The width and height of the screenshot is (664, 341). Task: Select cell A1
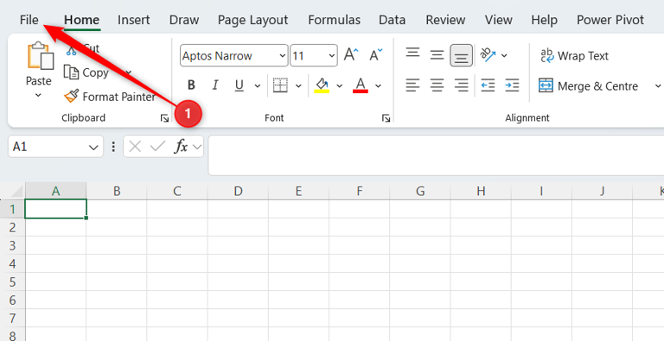pos(56,209)
